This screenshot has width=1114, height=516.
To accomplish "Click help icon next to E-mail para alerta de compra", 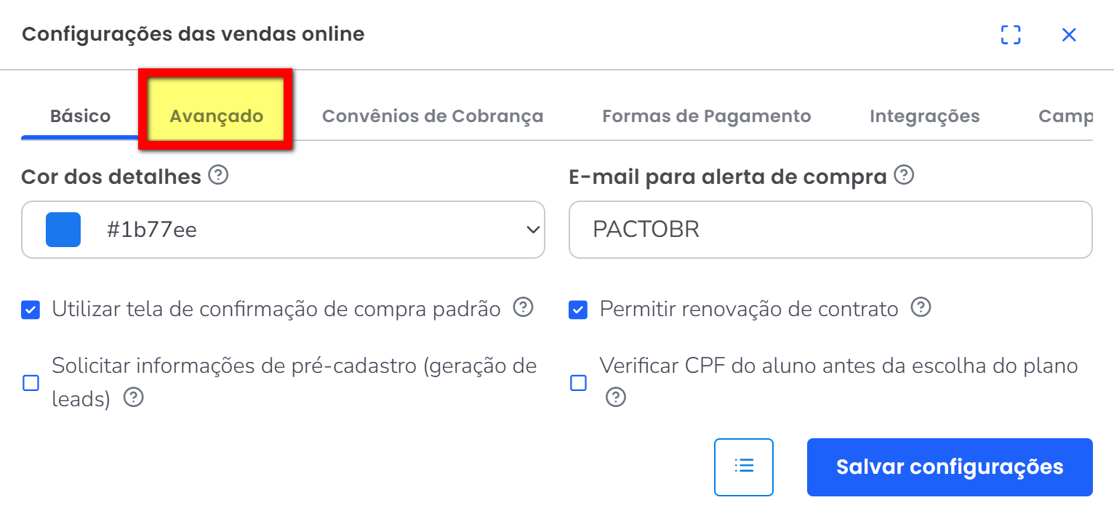I will [x=904, y=175].
